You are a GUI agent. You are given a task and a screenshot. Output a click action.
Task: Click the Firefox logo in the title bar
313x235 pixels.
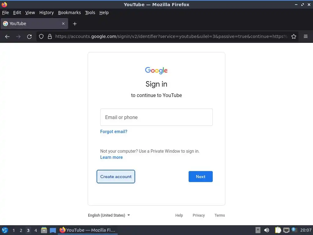pyautogui.click(x=4, y=4)
